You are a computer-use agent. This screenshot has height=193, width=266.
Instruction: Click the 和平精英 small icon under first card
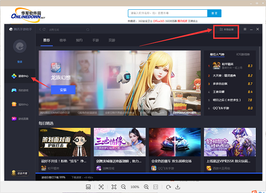(x=43, y=168)
